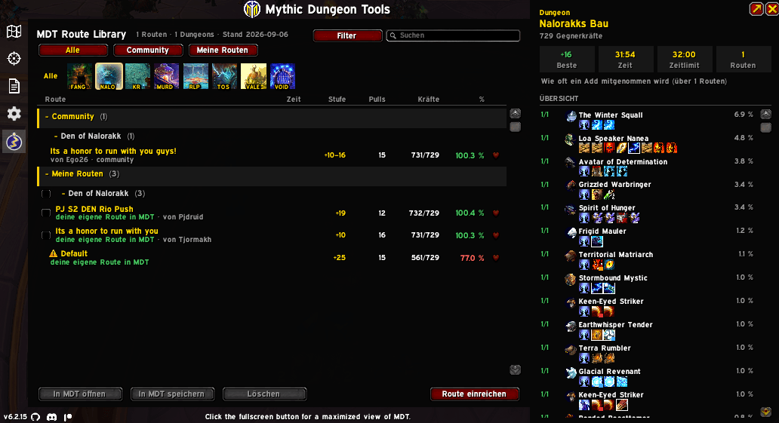Click Route einreichen button
The height and width of the screenshot is (423, 779).
(475, 394)
